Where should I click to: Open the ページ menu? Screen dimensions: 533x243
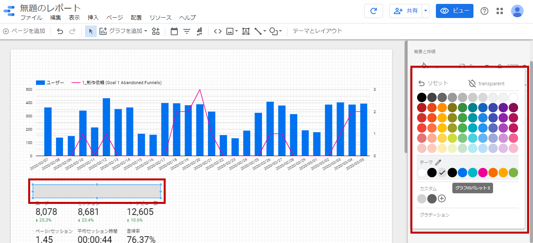pos(115,18)
